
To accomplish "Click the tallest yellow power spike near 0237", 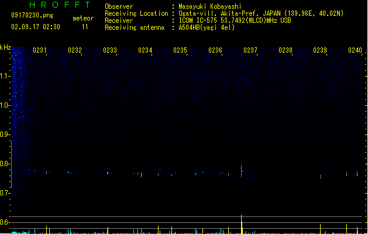I will coord(242,224).
